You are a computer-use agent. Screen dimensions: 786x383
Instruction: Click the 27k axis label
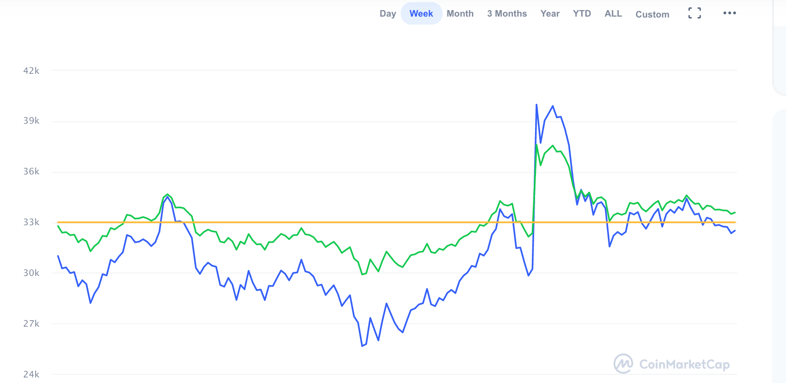[31, 323]
